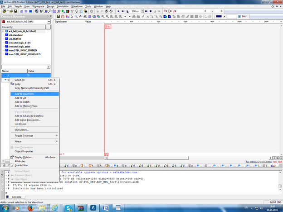This screenshot has width=283, height=212.
Task: Open the design unit selector dropdown
Action: point(48,22)
